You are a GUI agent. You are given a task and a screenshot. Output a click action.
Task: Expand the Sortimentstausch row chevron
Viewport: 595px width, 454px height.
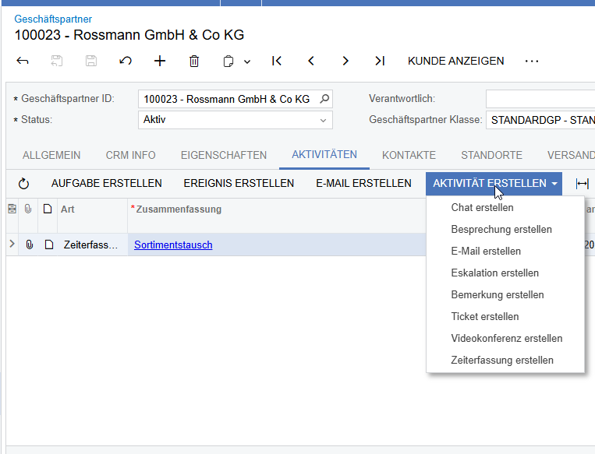[x=12, y=244]
